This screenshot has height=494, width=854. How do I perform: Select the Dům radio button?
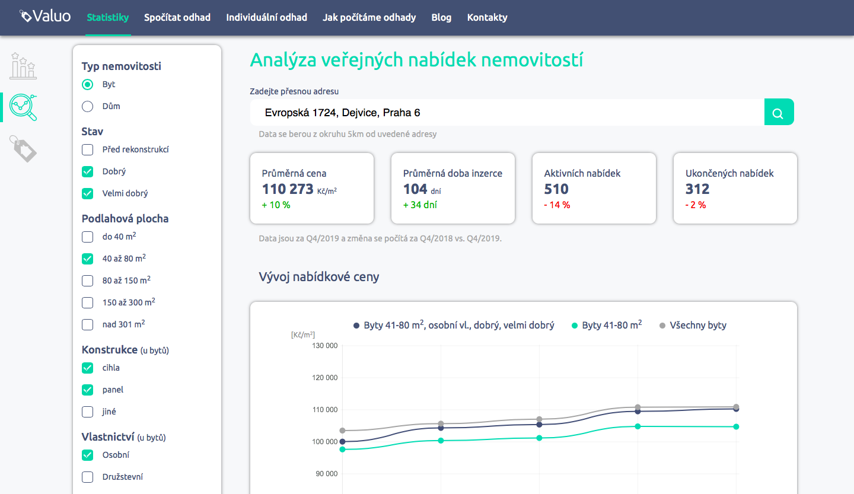tap(88, 106)
